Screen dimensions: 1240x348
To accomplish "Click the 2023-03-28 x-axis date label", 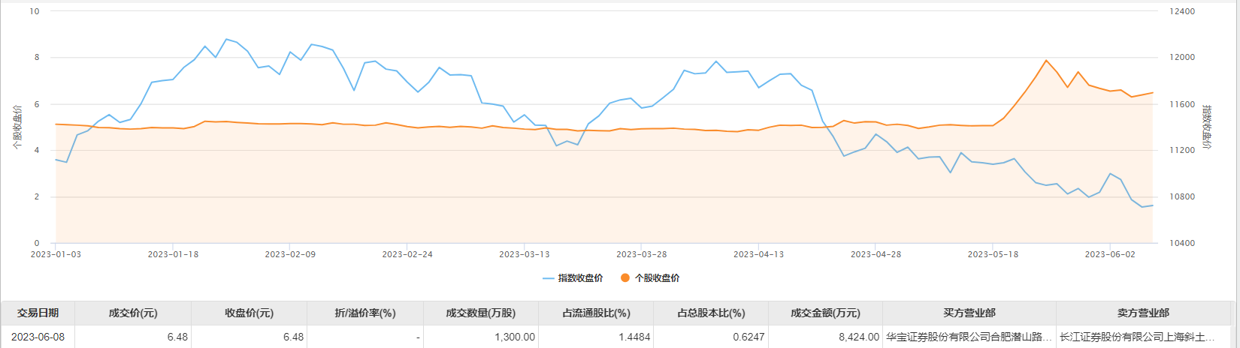I will [641, 254].
